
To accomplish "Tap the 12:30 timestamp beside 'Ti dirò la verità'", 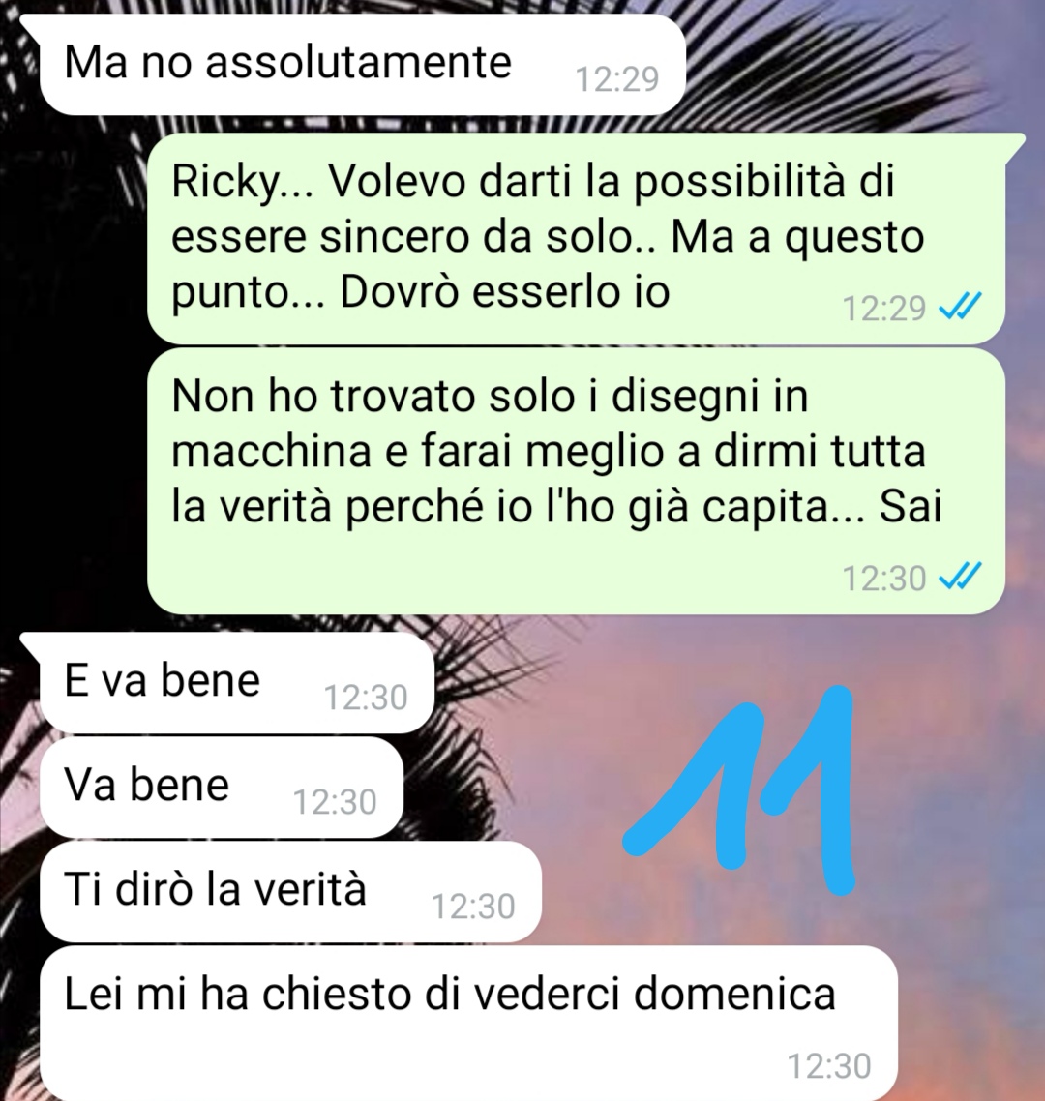I will [473, 907].
